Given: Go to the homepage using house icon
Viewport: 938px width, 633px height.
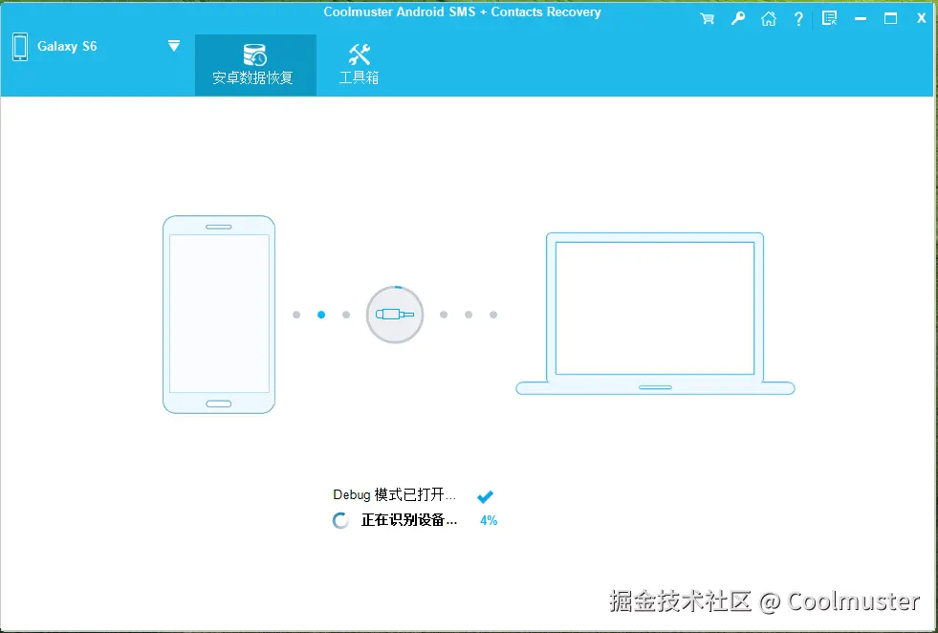Looking at the screenshot, I should coord(768,18).
